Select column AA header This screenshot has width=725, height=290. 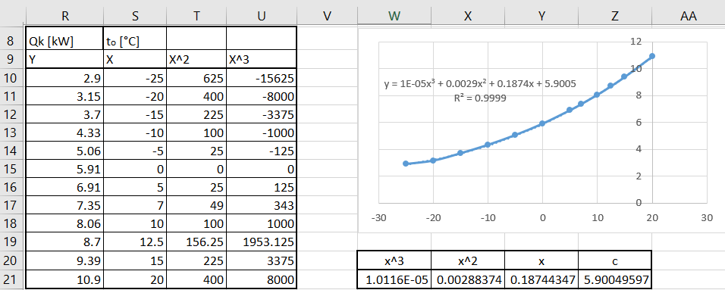pos(688,16)
